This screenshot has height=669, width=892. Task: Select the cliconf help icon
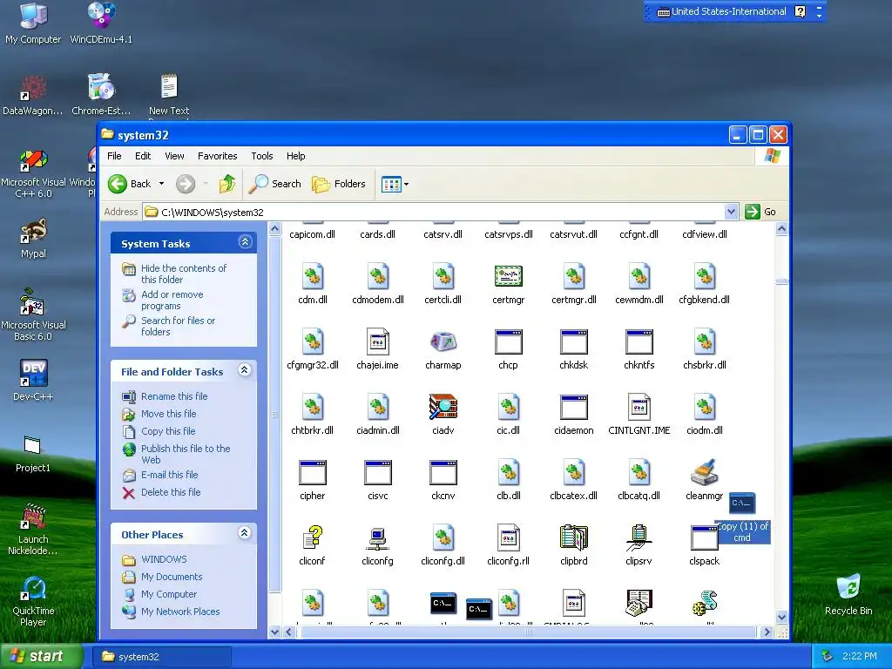pyautogui.click(x=313, y=537)
